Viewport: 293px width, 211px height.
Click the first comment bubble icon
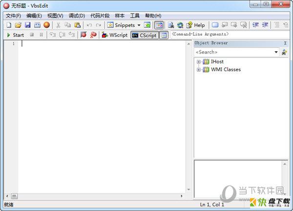[x=225, y=25]
